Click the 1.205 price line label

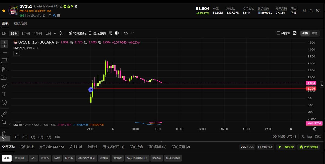311,88
